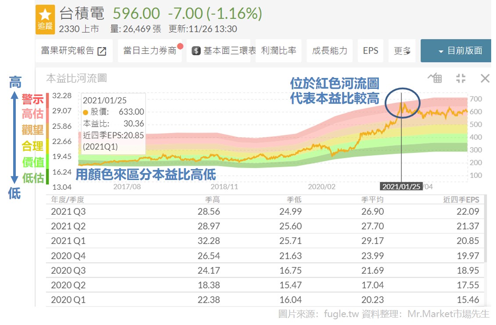Open 富果研究報告 external link
This screenshot has height=325, width=496.
pyautogui.click(x=74, y=50)
